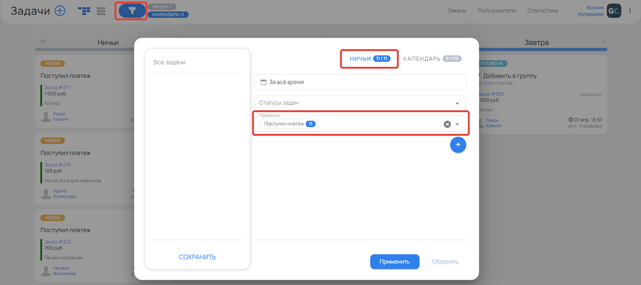The image size is (641, 285).
Task: Click Хатха-йога для новичков product text
Action: (73, 181)
